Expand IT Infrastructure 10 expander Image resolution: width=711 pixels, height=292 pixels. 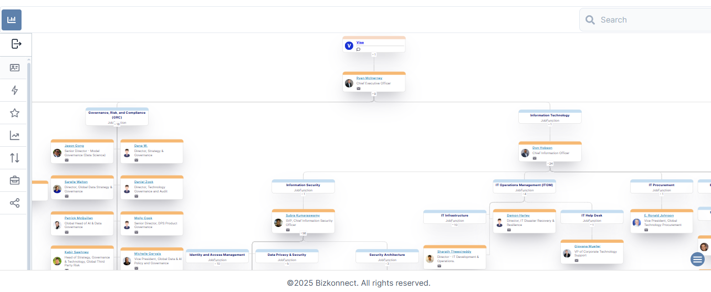coord(455,224)
